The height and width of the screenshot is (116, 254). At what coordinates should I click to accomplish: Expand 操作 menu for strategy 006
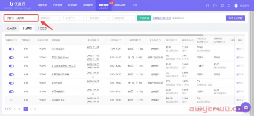tap(240, 57)
